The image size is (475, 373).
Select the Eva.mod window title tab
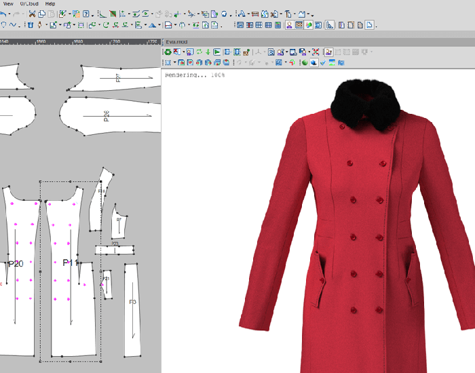[176, 42]
